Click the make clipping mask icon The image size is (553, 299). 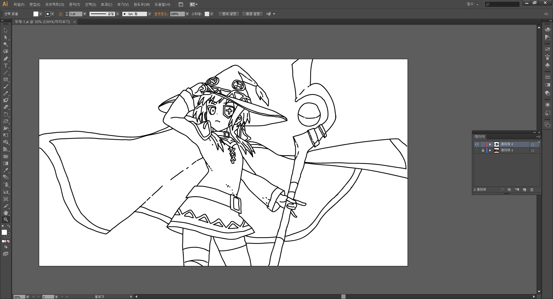pos(509,190)
